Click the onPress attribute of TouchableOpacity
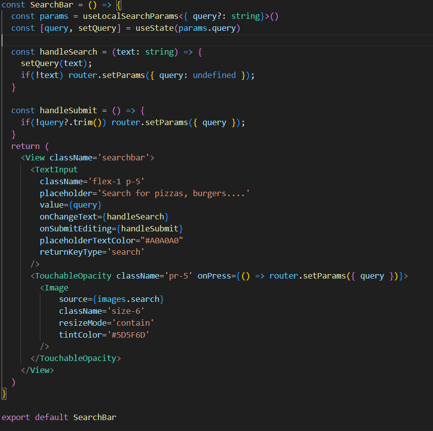The height and width of the screenshot is (431, 433). pos(300,276)
